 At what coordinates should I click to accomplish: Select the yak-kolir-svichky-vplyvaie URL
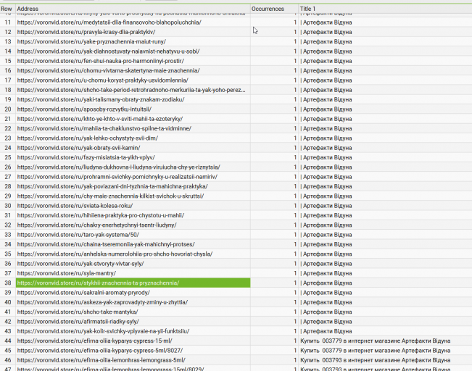103,331
